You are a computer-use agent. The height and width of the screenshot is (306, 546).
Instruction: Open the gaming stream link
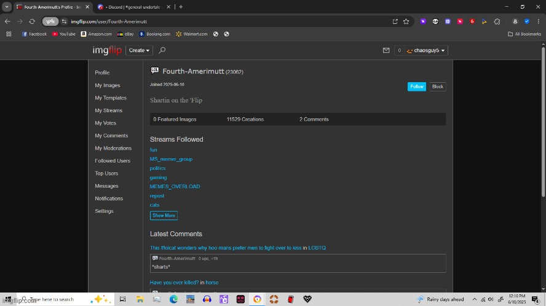(158, 177)
